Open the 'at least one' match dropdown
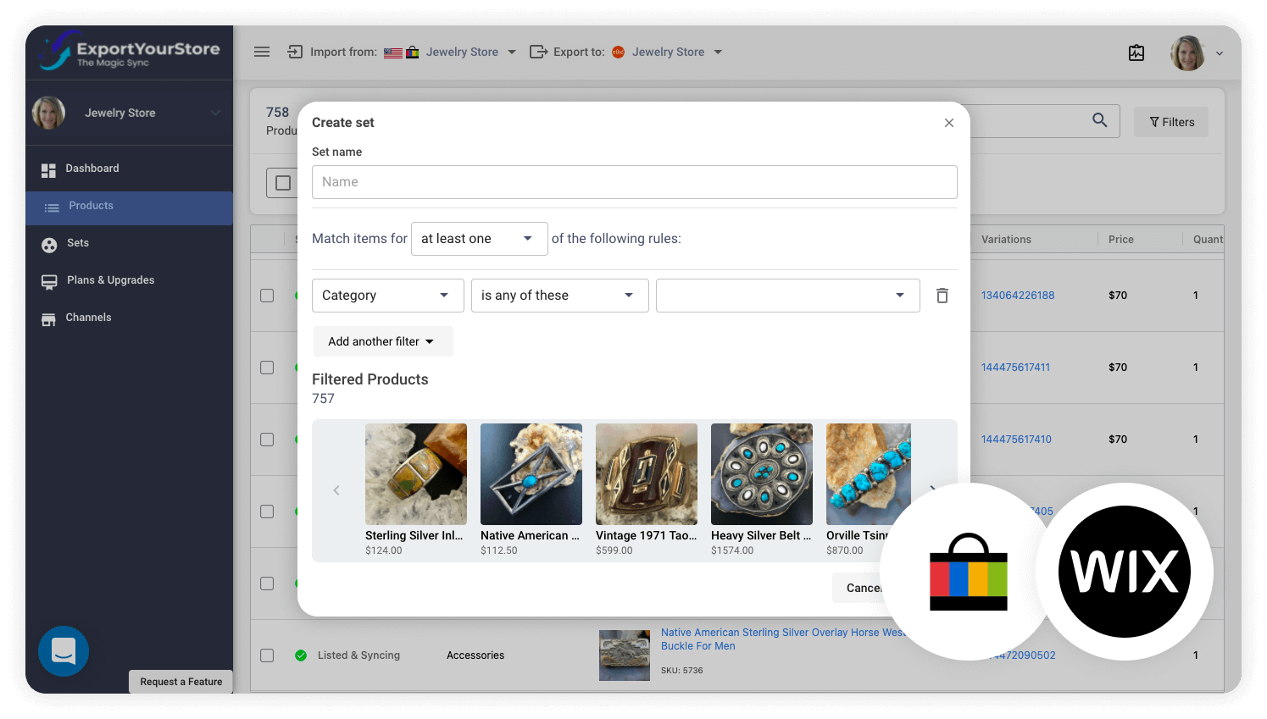This screenshot has height=719, width=1267. [479, 238]
